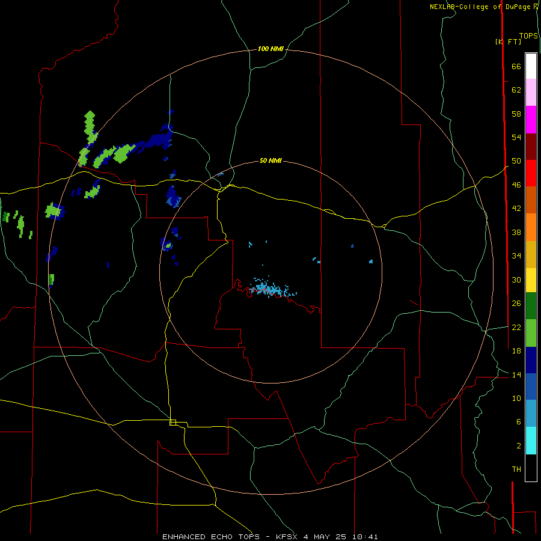The image size is (541, 541).
Task: Click the '14' legend value
Action: point(516,374)
